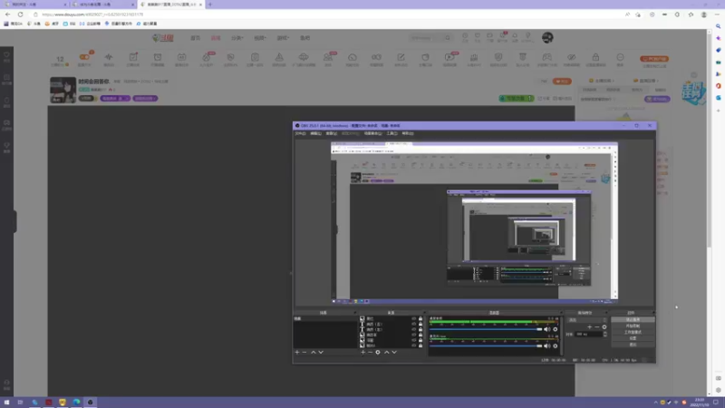Adjust desktop audio volume slider
The width and height of the screenshot is (725, 408).
(486, 329)
